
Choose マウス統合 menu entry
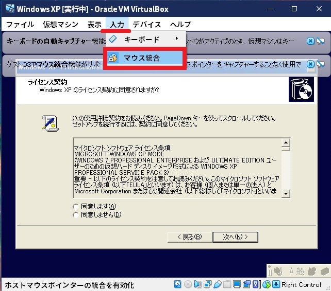point(144,58)
